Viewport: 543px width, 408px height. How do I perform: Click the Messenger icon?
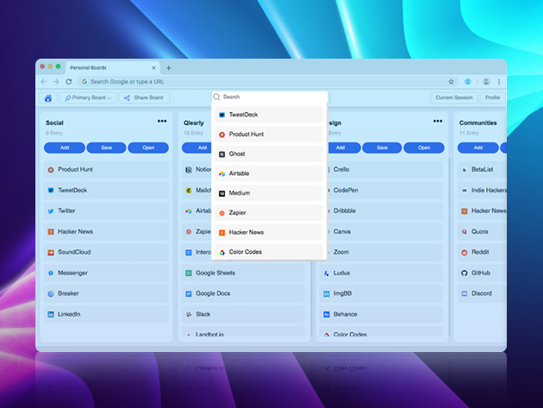click(x=51, y=273)
